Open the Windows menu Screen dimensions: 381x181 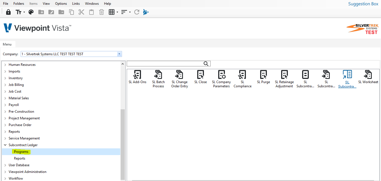pyautogui.click(x=92, y=4)
